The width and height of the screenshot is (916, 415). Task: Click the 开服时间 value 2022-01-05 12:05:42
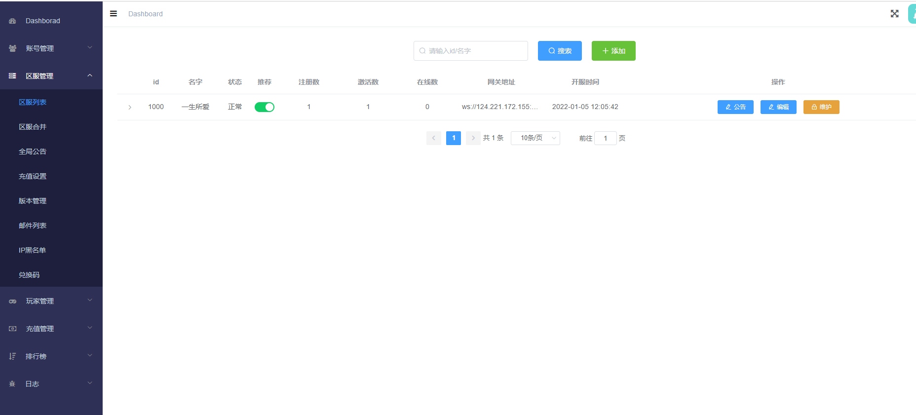tap(585, 107)
